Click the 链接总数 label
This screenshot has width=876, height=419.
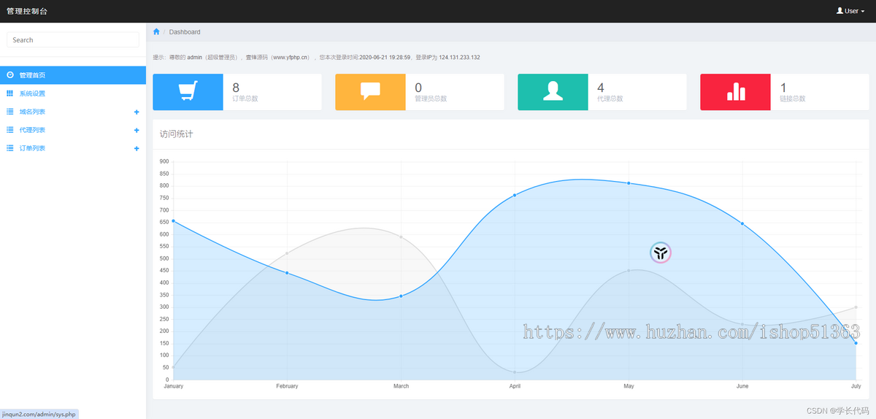793,99
